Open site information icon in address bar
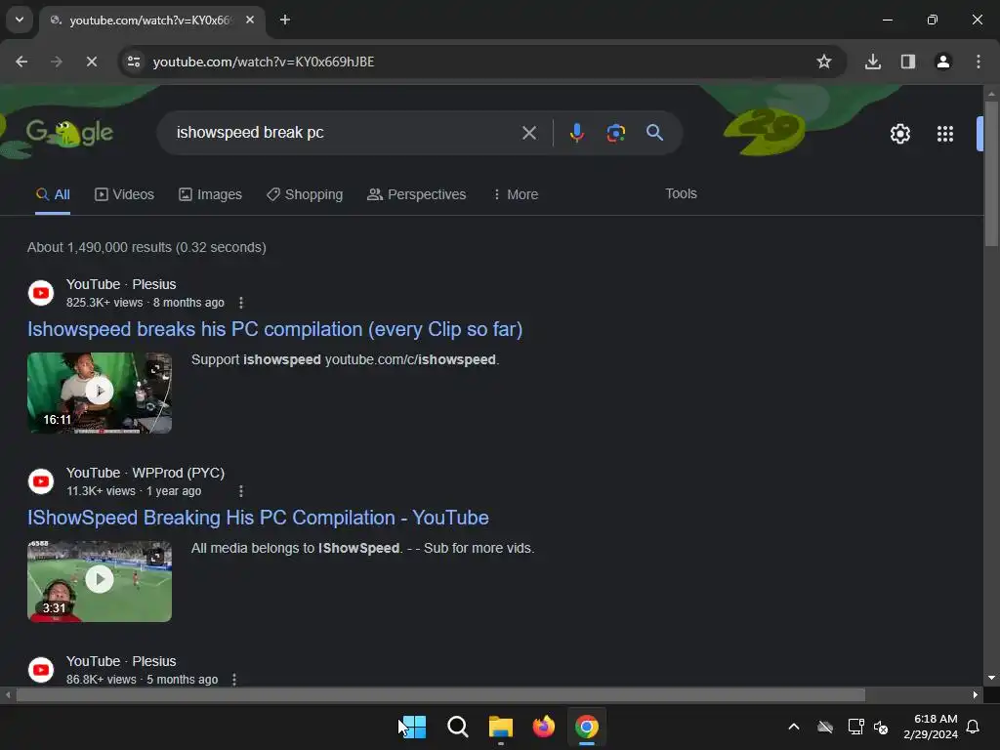This screenshot has width=1000, height=750. 134,62
